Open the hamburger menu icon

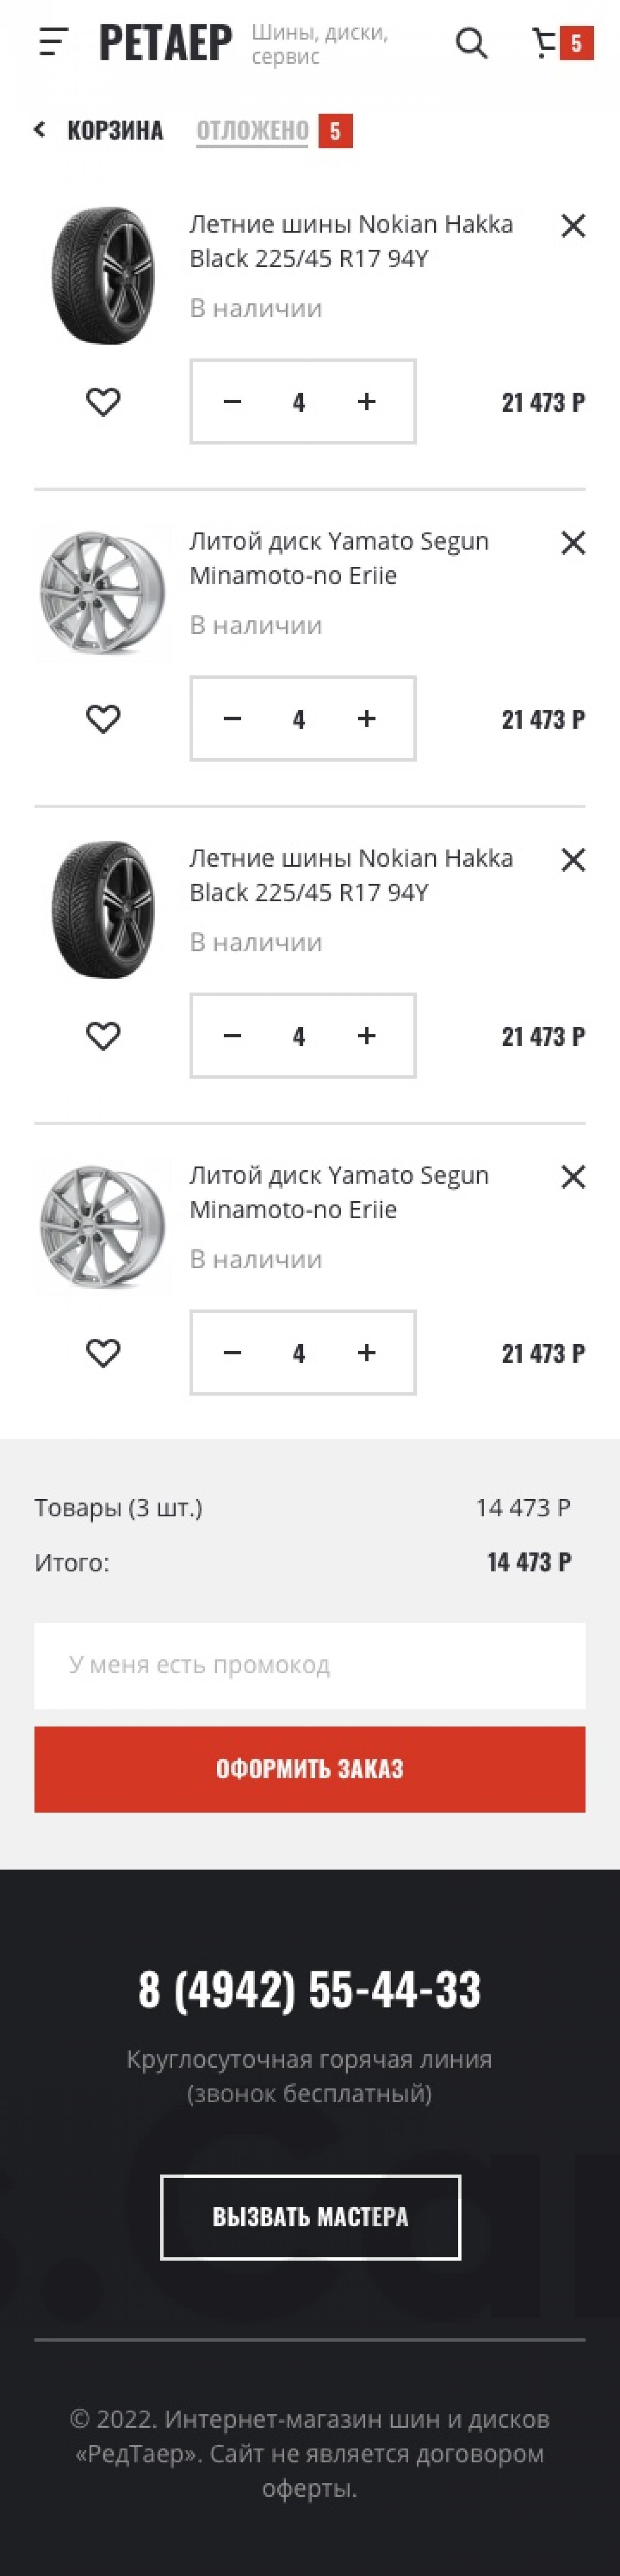pyautogui.click(x=53, y=43)
